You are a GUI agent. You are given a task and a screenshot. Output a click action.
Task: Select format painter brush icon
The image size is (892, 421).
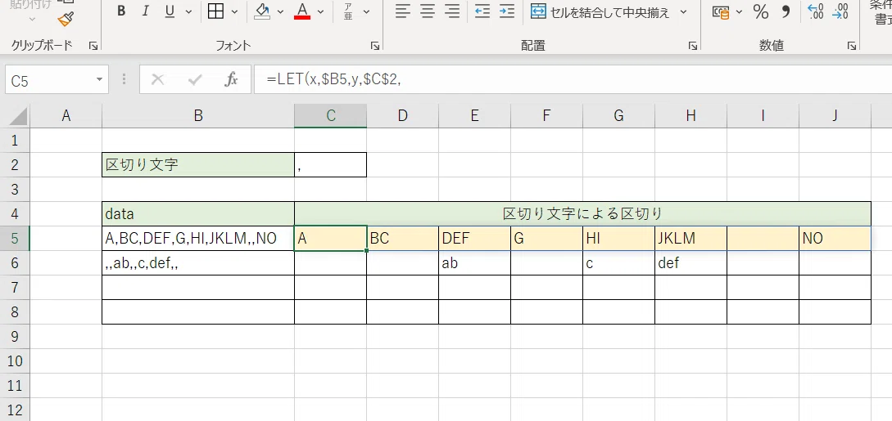click(66, 20)
